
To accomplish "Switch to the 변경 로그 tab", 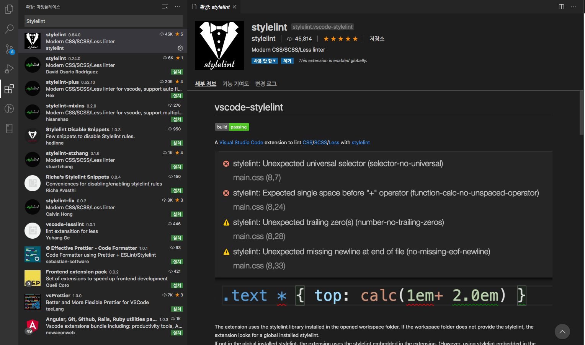I will coord(266,84).
